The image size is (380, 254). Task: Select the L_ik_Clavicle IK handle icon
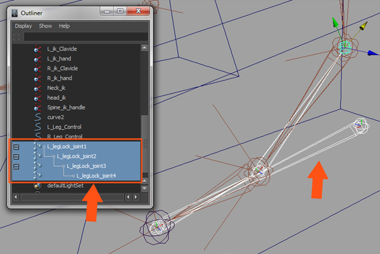(x=37, y=49)
